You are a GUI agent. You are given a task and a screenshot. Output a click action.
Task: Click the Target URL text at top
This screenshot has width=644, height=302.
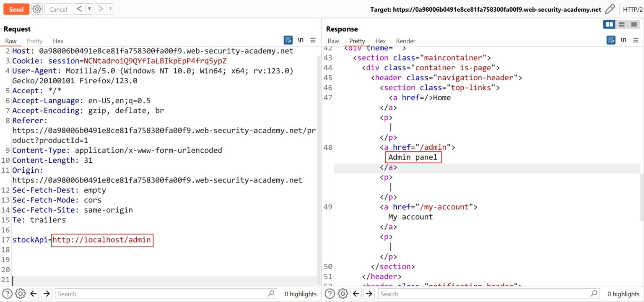point(486,9)
